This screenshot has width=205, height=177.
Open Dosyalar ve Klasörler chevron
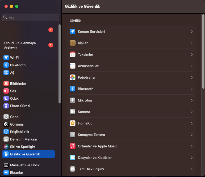click(191, 158)
